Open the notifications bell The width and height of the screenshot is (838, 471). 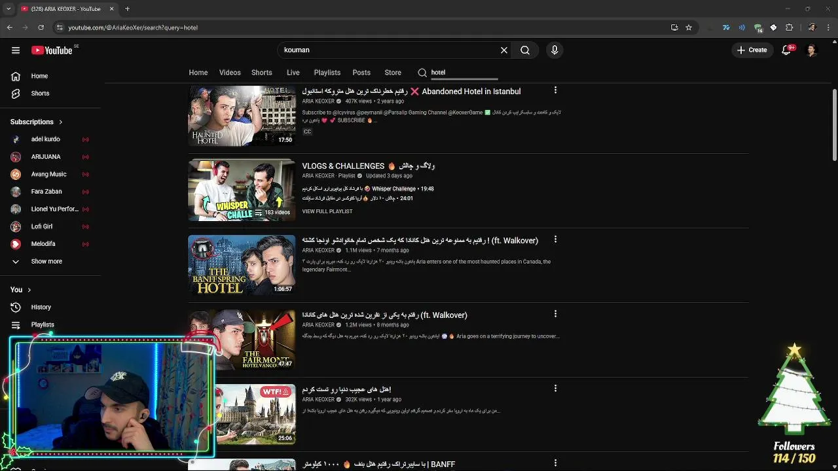point(786,50)
